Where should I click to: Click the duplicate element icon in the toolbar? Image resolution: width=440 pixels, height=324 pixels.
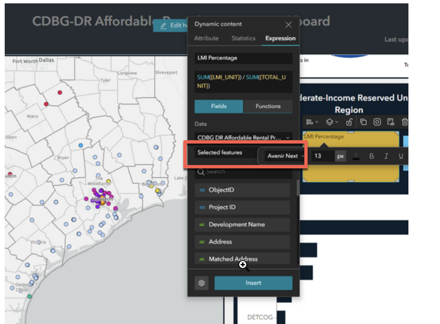point(363,122)
